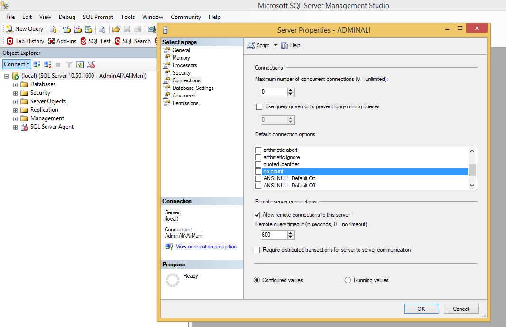Click the OK button
The height and width of the screenshot is (327, 506).
pyautogui.click(x=422, y=309)
